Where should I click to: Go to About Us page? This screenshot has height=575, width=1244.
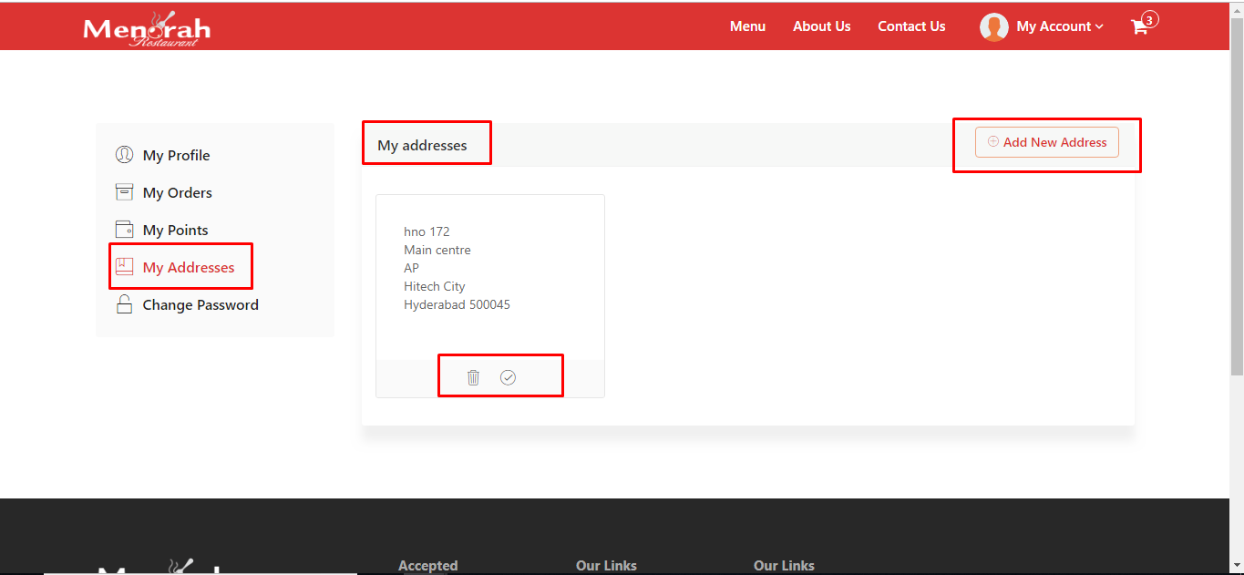pyautogui.click(x=821, y=26)
